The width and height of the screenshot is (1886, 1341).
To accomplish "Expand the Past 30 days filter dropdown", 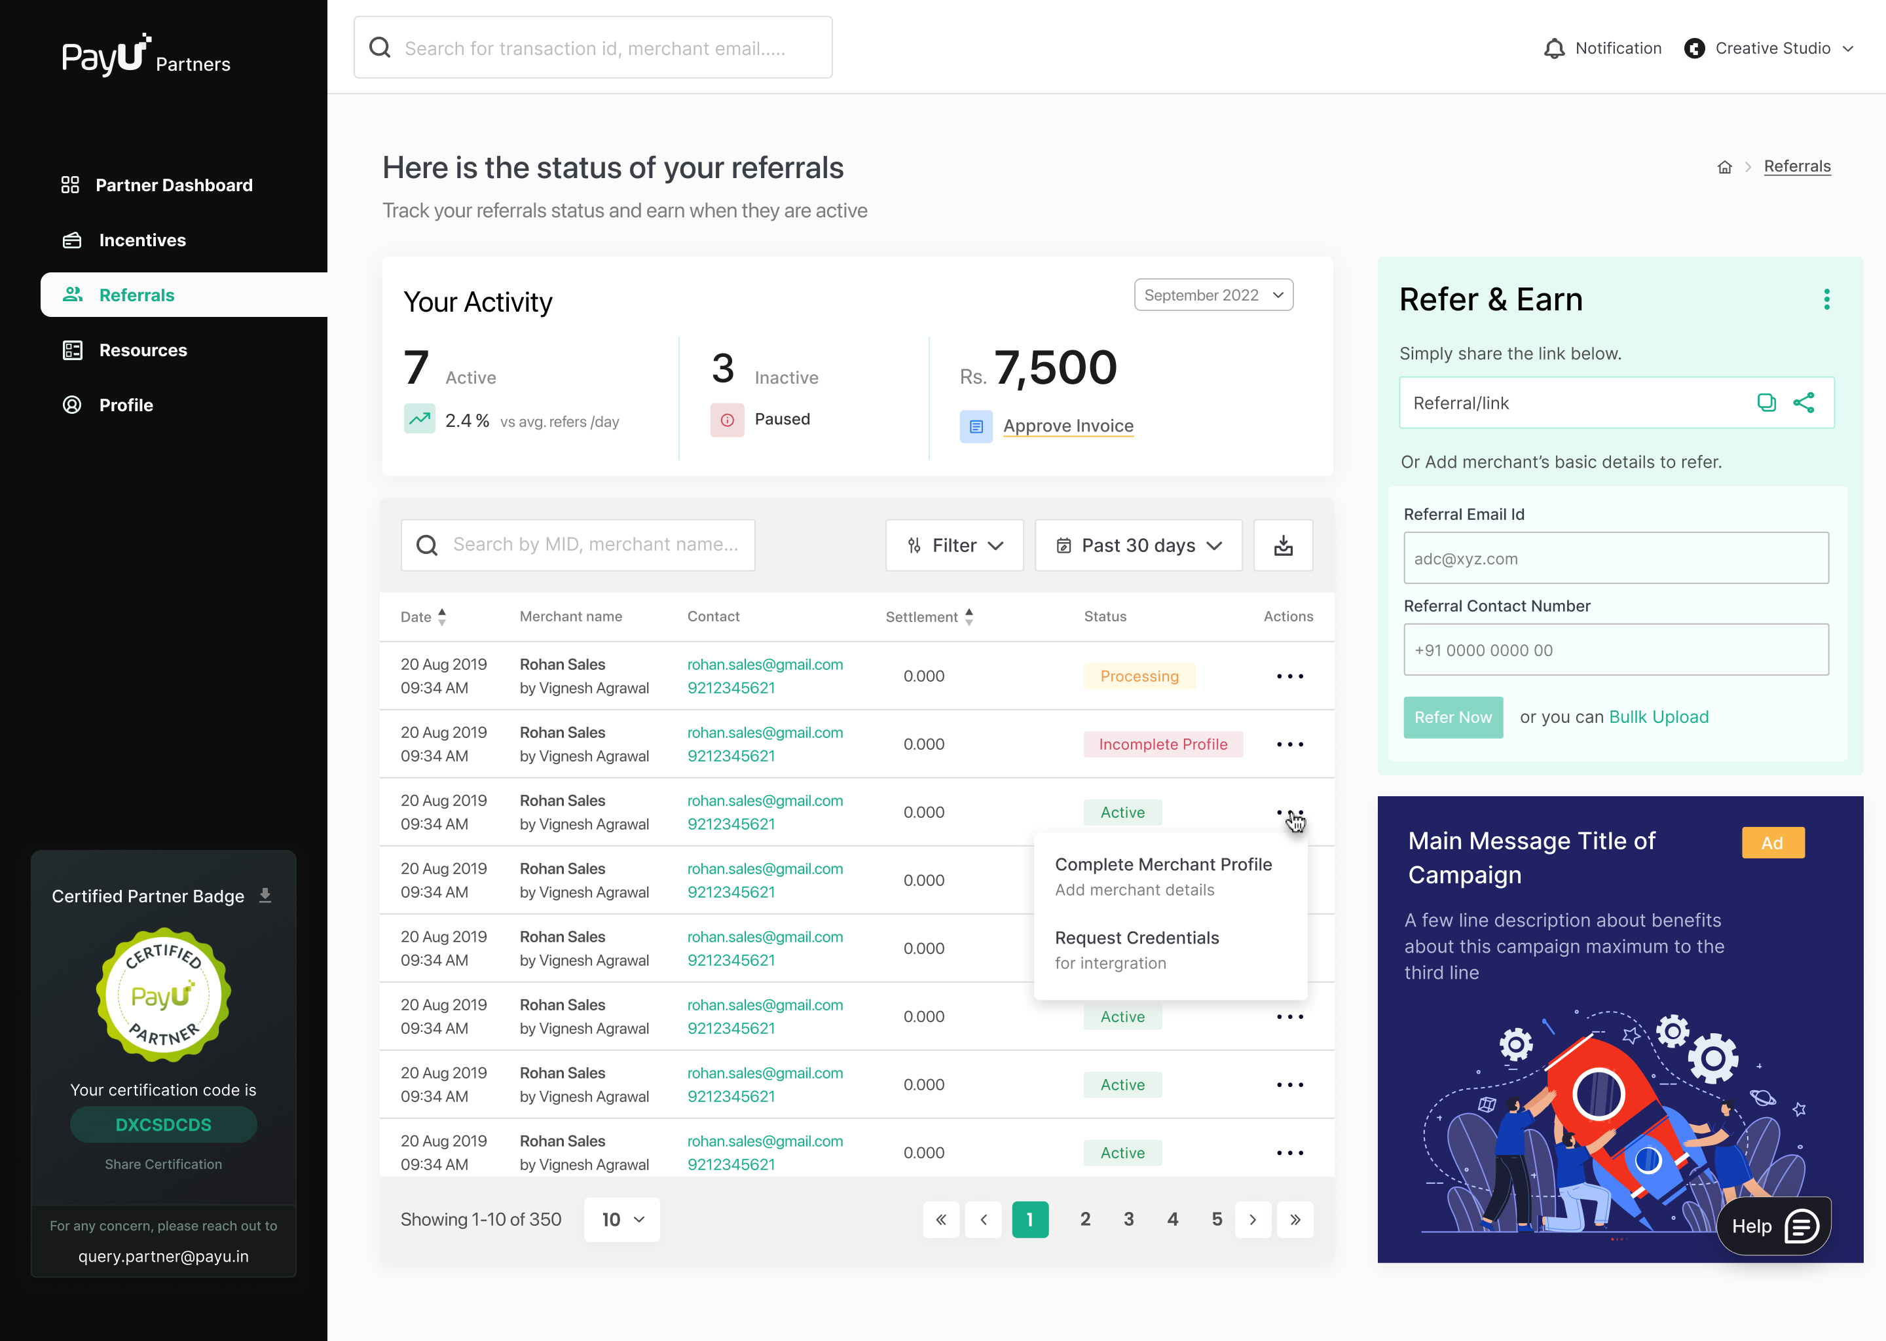I will [1138, 545].
